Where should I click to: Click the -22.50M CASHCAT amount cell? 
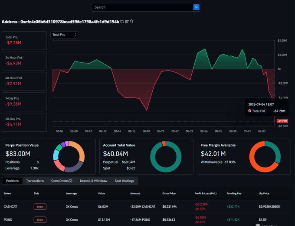[143, 207]
